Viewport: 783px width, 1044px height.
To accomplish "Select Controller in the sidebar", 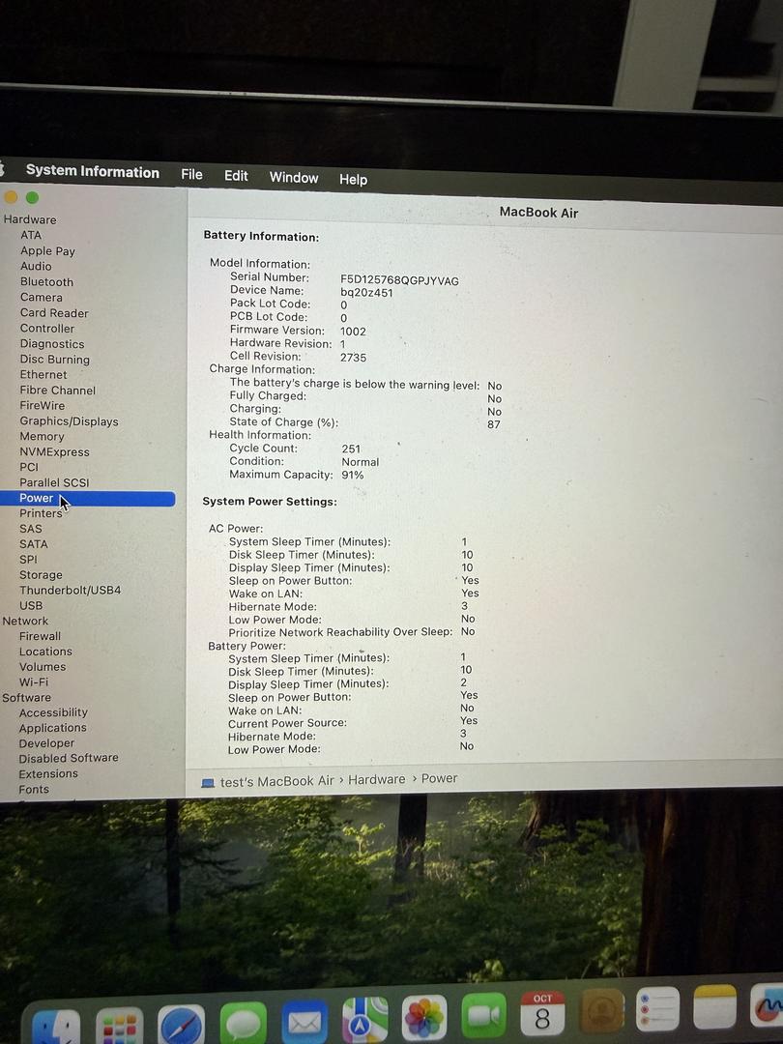I will click(x=47, y=329).
